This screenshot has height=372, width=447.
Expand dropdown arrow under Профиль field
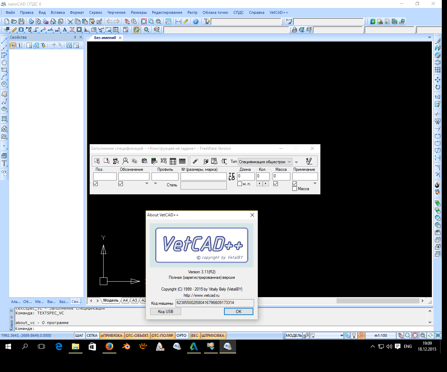[x=155, y=184]
